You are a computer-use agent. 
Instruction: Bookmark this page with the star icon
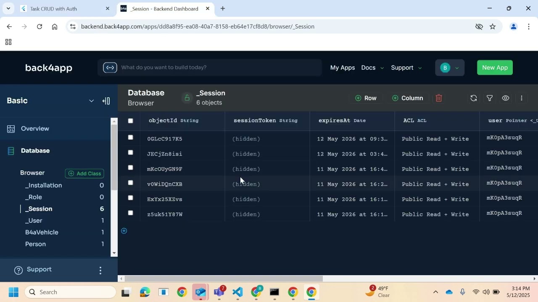(493, 26)
